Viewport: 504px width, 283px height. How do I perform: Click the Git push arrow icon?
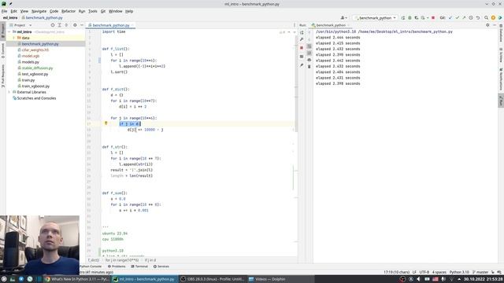click(x=464, y=18)
